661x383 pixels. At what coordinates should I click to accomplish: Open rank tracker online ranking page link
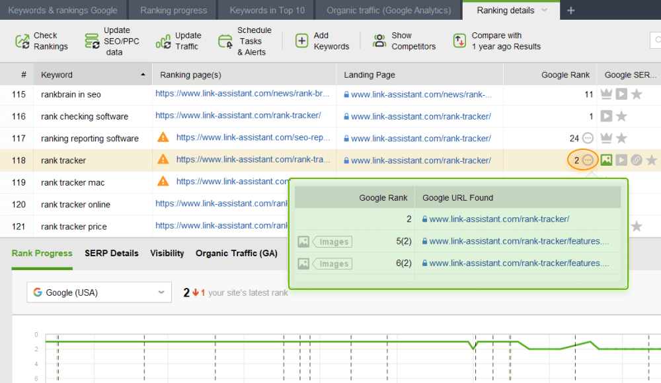click(221, 203)
